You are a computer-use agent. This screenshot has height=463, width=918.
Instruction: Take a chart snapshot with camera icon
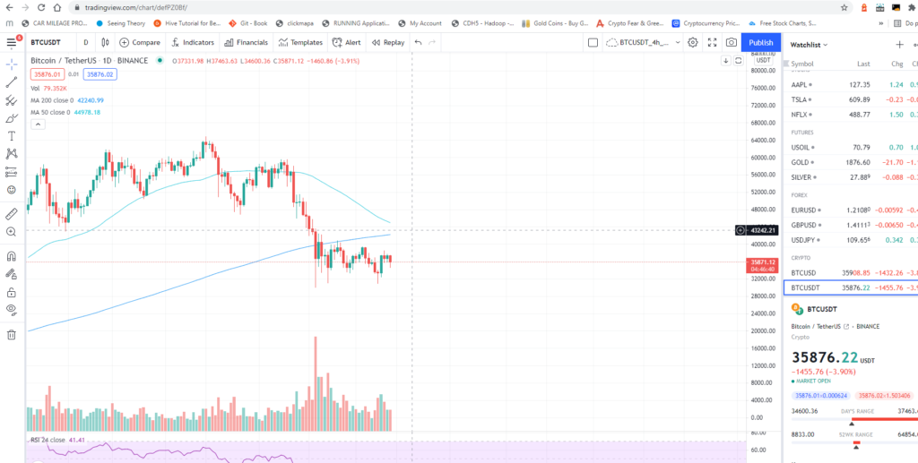click(732, 42)
